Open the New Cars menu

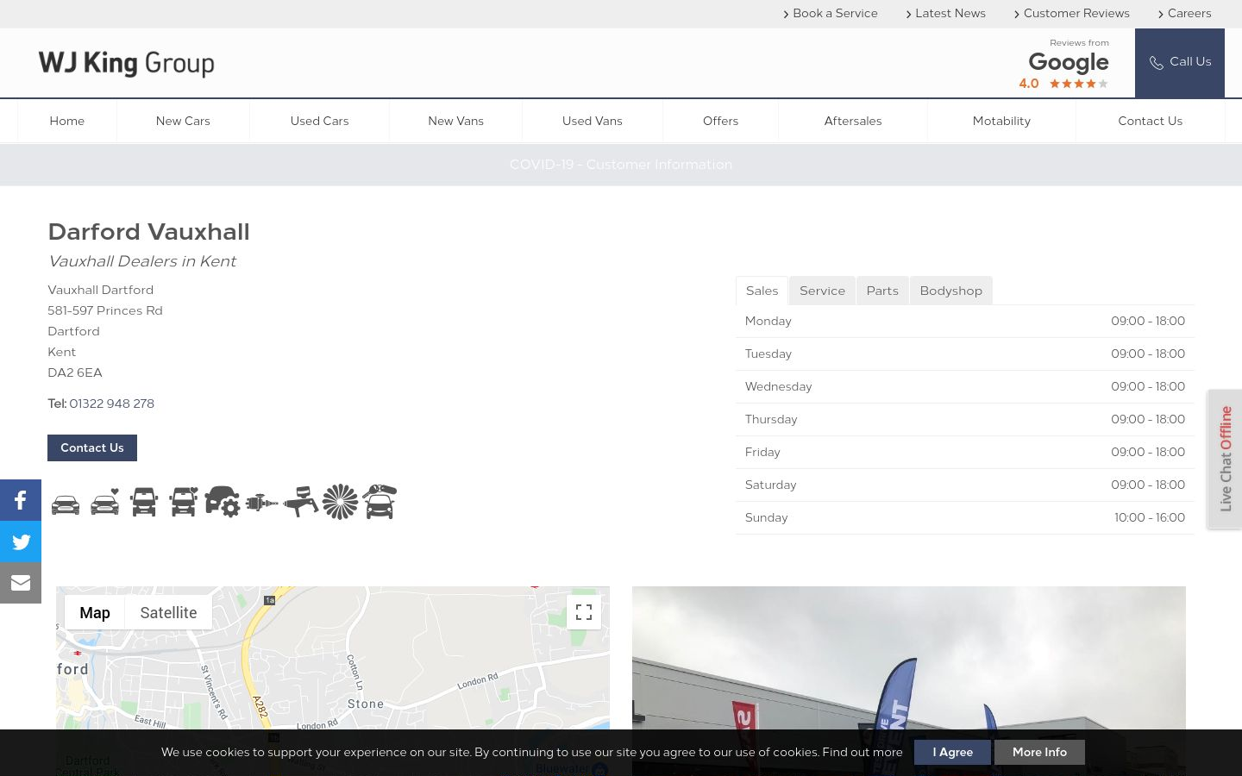(183, 121)
